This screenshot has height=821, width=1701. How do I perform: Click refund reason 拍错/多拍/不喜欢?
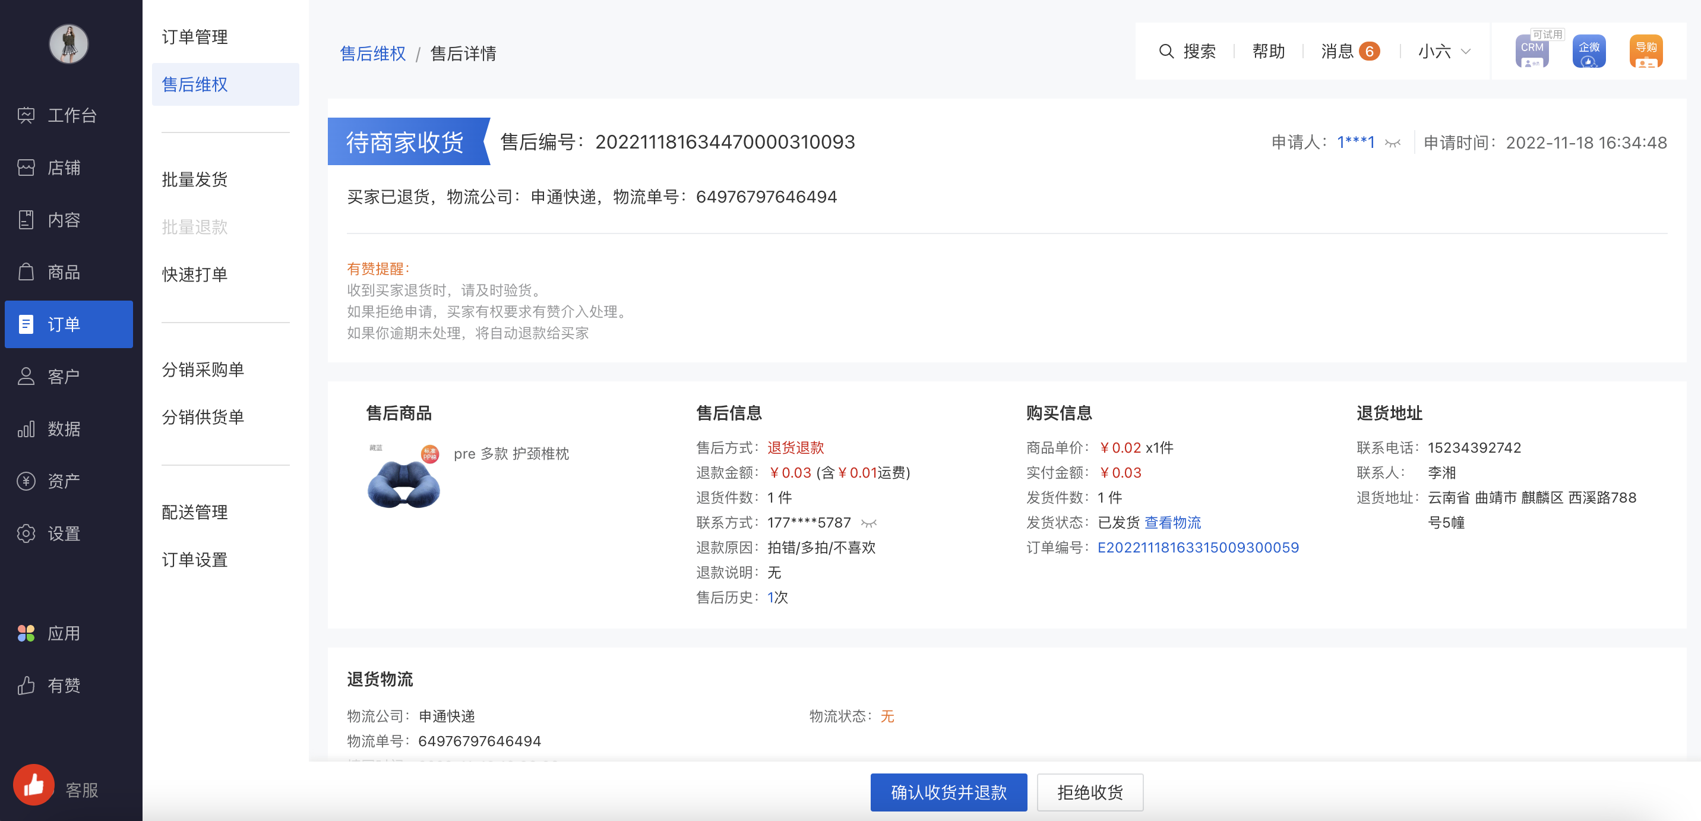pyautogui.click(x=821, y=548)
